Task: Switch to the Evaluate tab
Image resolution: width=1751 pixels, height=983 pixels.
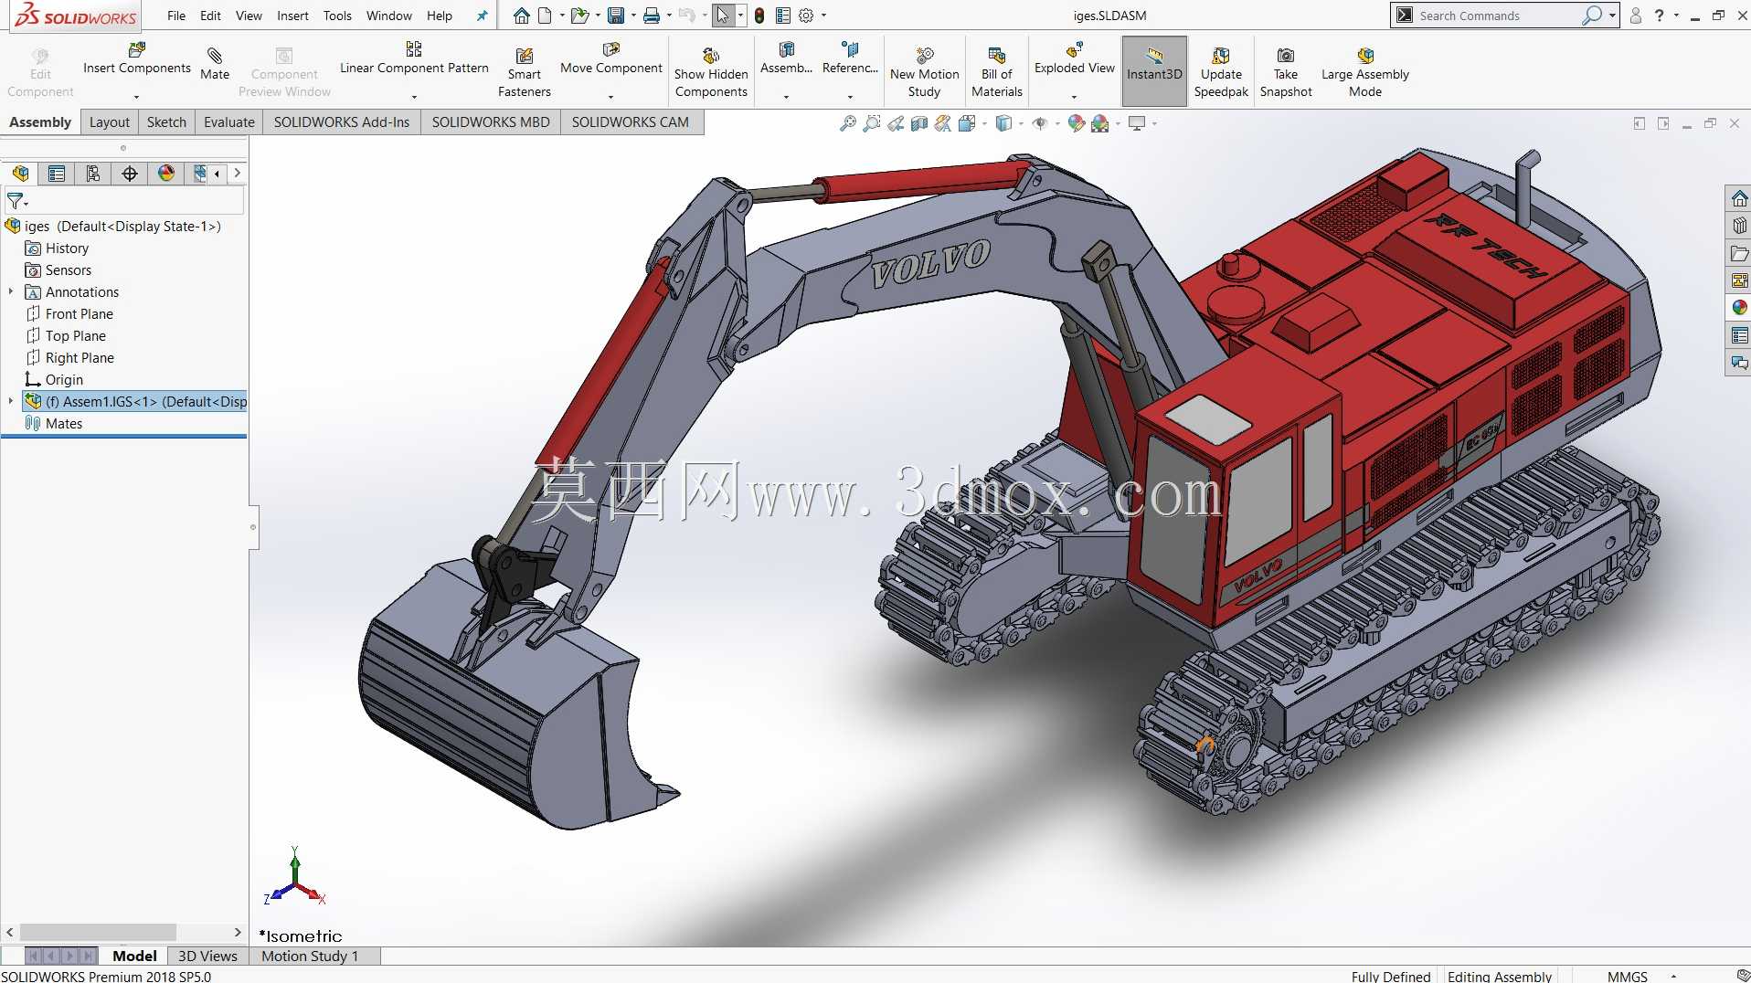Action: tap(229, 122)
